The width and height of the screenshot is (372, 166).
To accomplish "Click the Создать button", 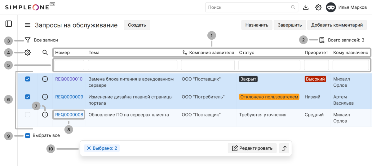I will pyautogui.click(x=137, y=25).
